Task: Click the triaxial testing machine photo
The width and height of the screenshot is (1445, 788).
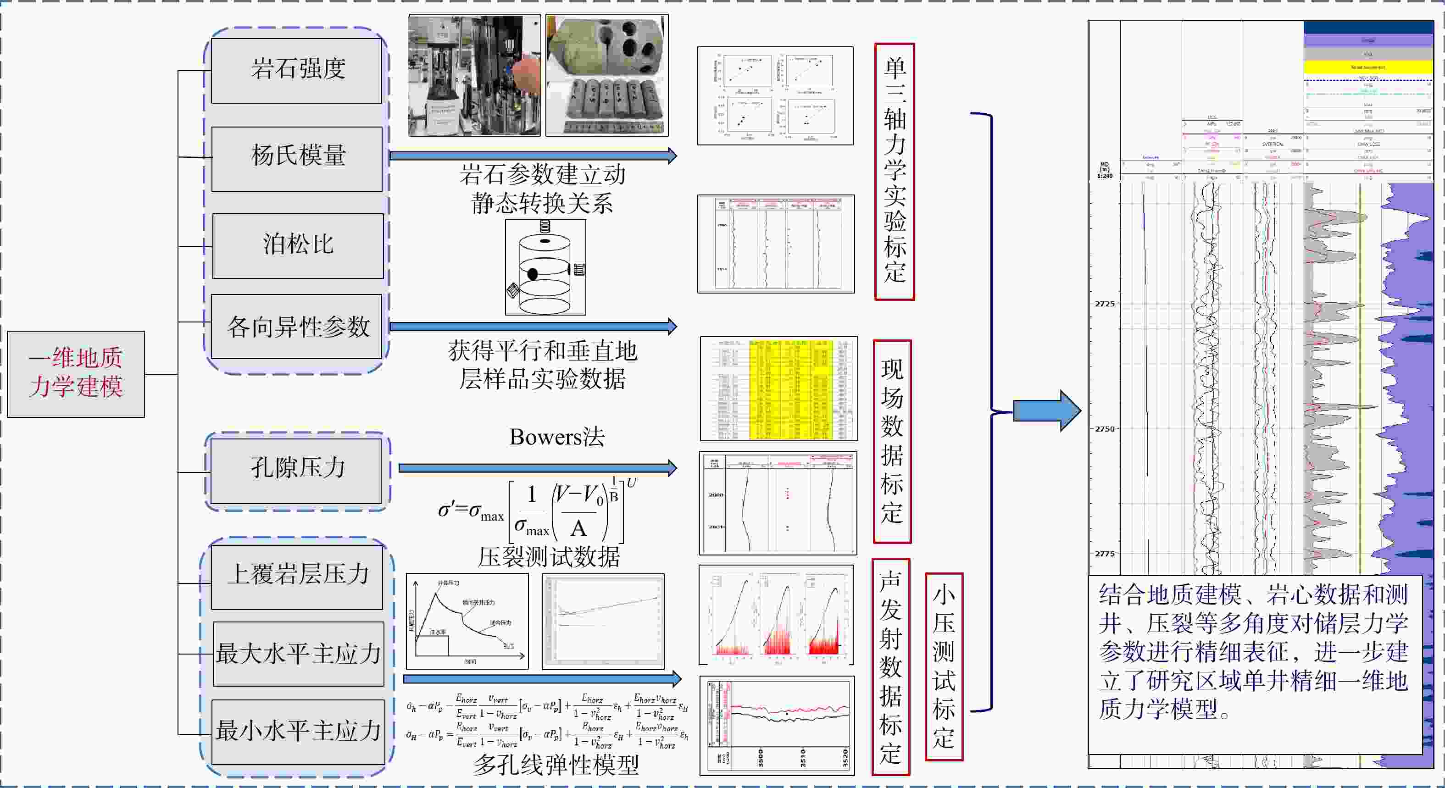Action: tap(474, 75)
